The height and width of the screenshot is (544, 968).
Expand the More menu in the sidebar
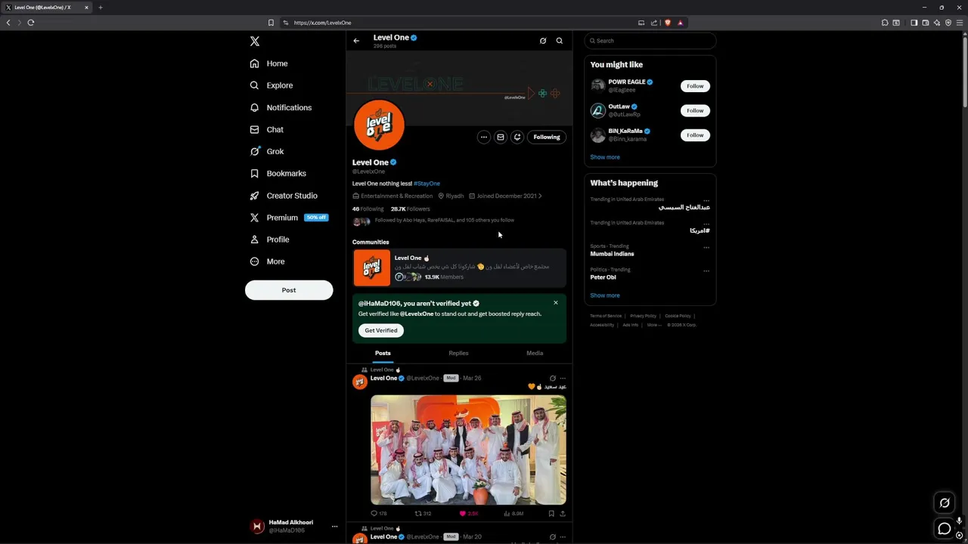pyautogui.click(x=268, y=261)
